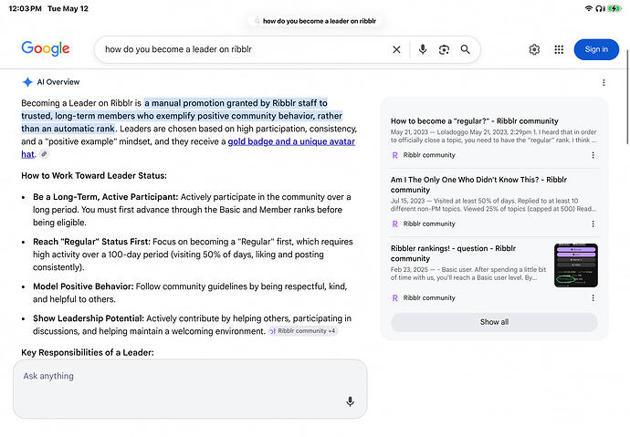Viewport: 630px width, 437px height.
Task: Start voice search with the search bar microphone icon
Action: point(422,49)
